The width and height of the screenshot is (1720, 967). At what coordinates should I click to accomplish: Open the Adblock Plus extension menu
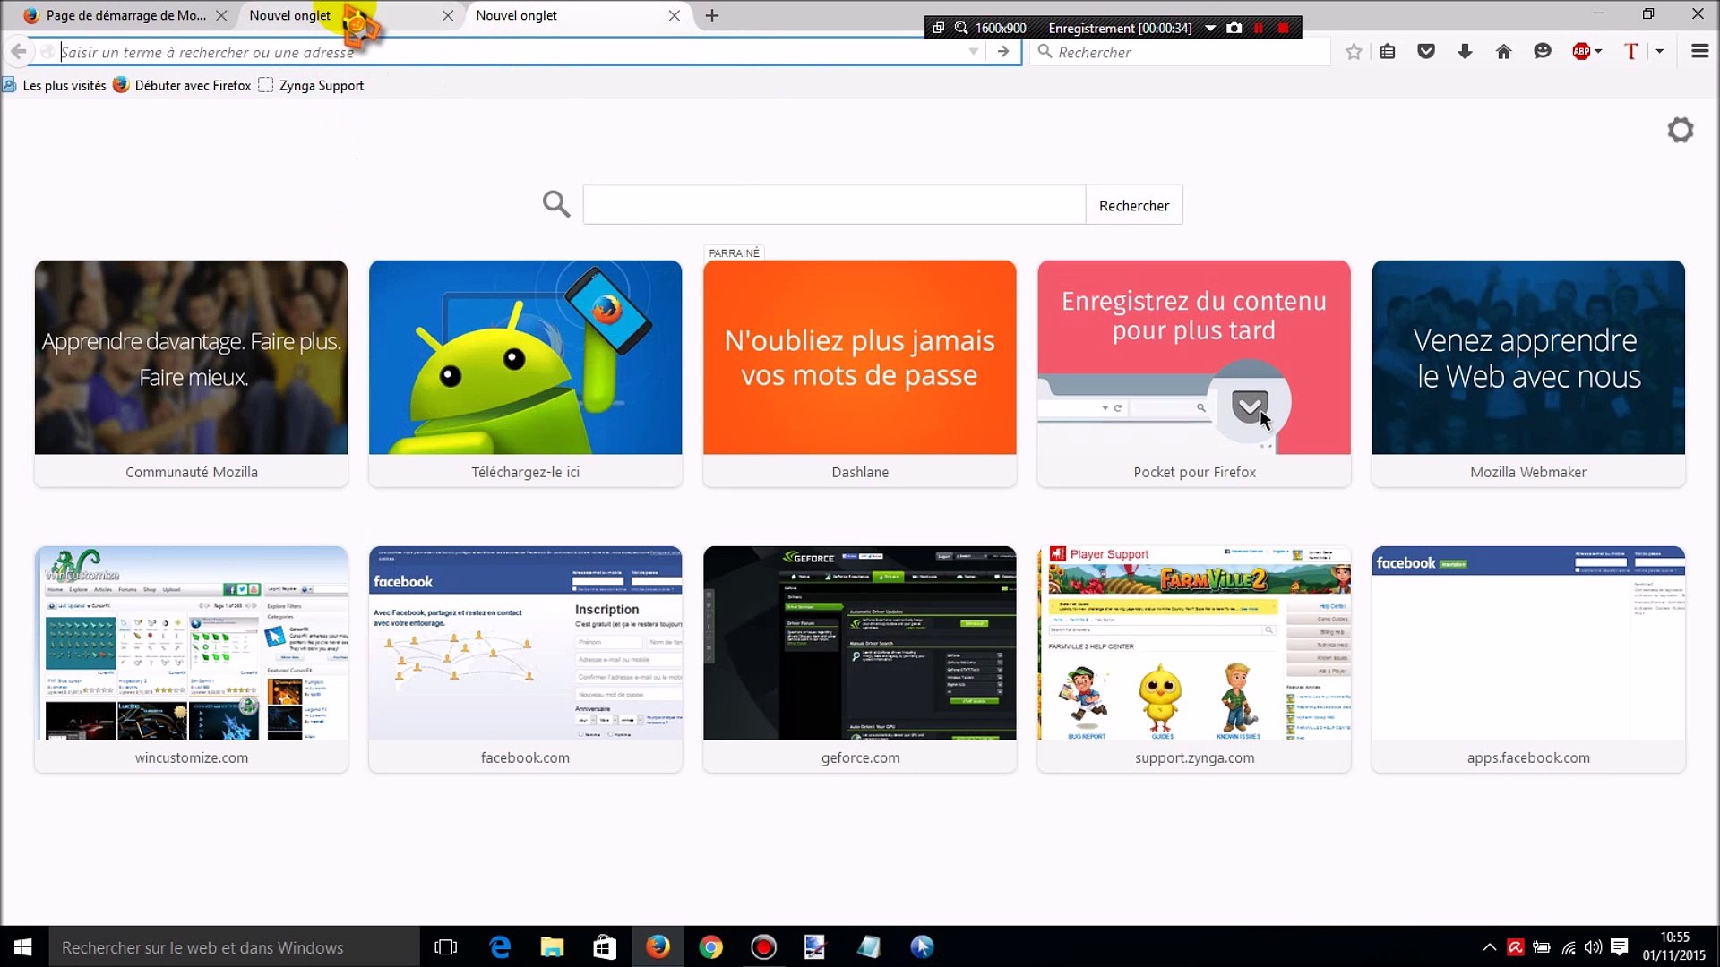pyautogui.click(x=1581, y=52)
